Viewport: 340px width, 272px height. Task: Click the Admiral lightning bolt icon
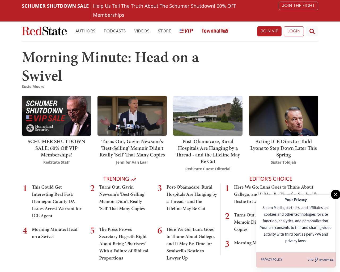[x=316, y=260]
